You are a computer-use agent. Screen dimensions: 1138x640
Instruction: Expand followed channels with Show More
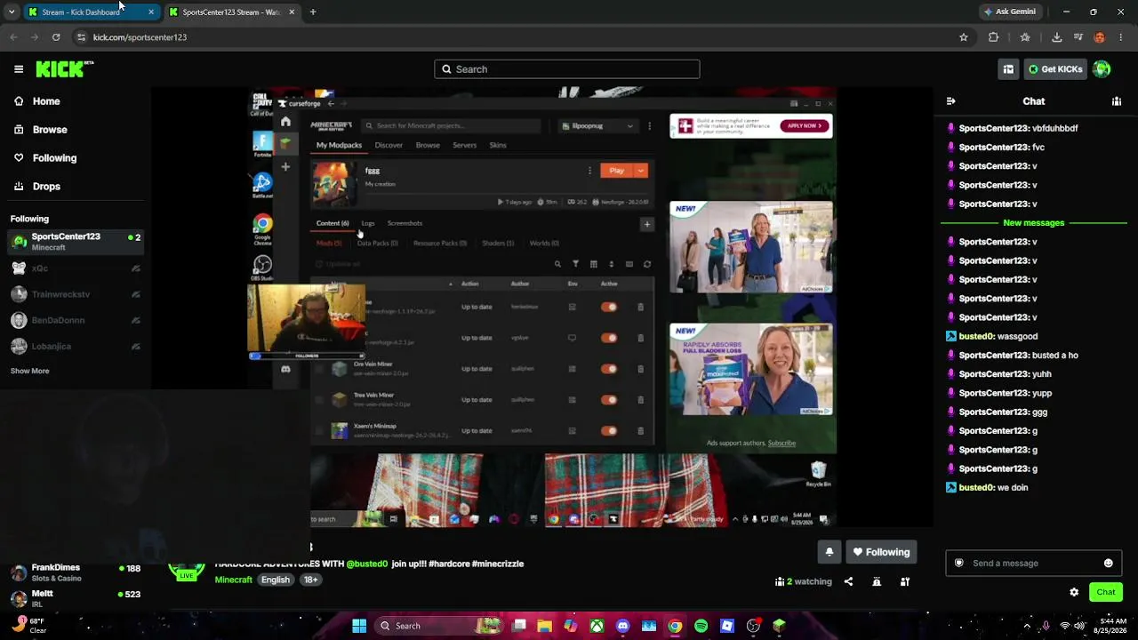pos(29,371)
